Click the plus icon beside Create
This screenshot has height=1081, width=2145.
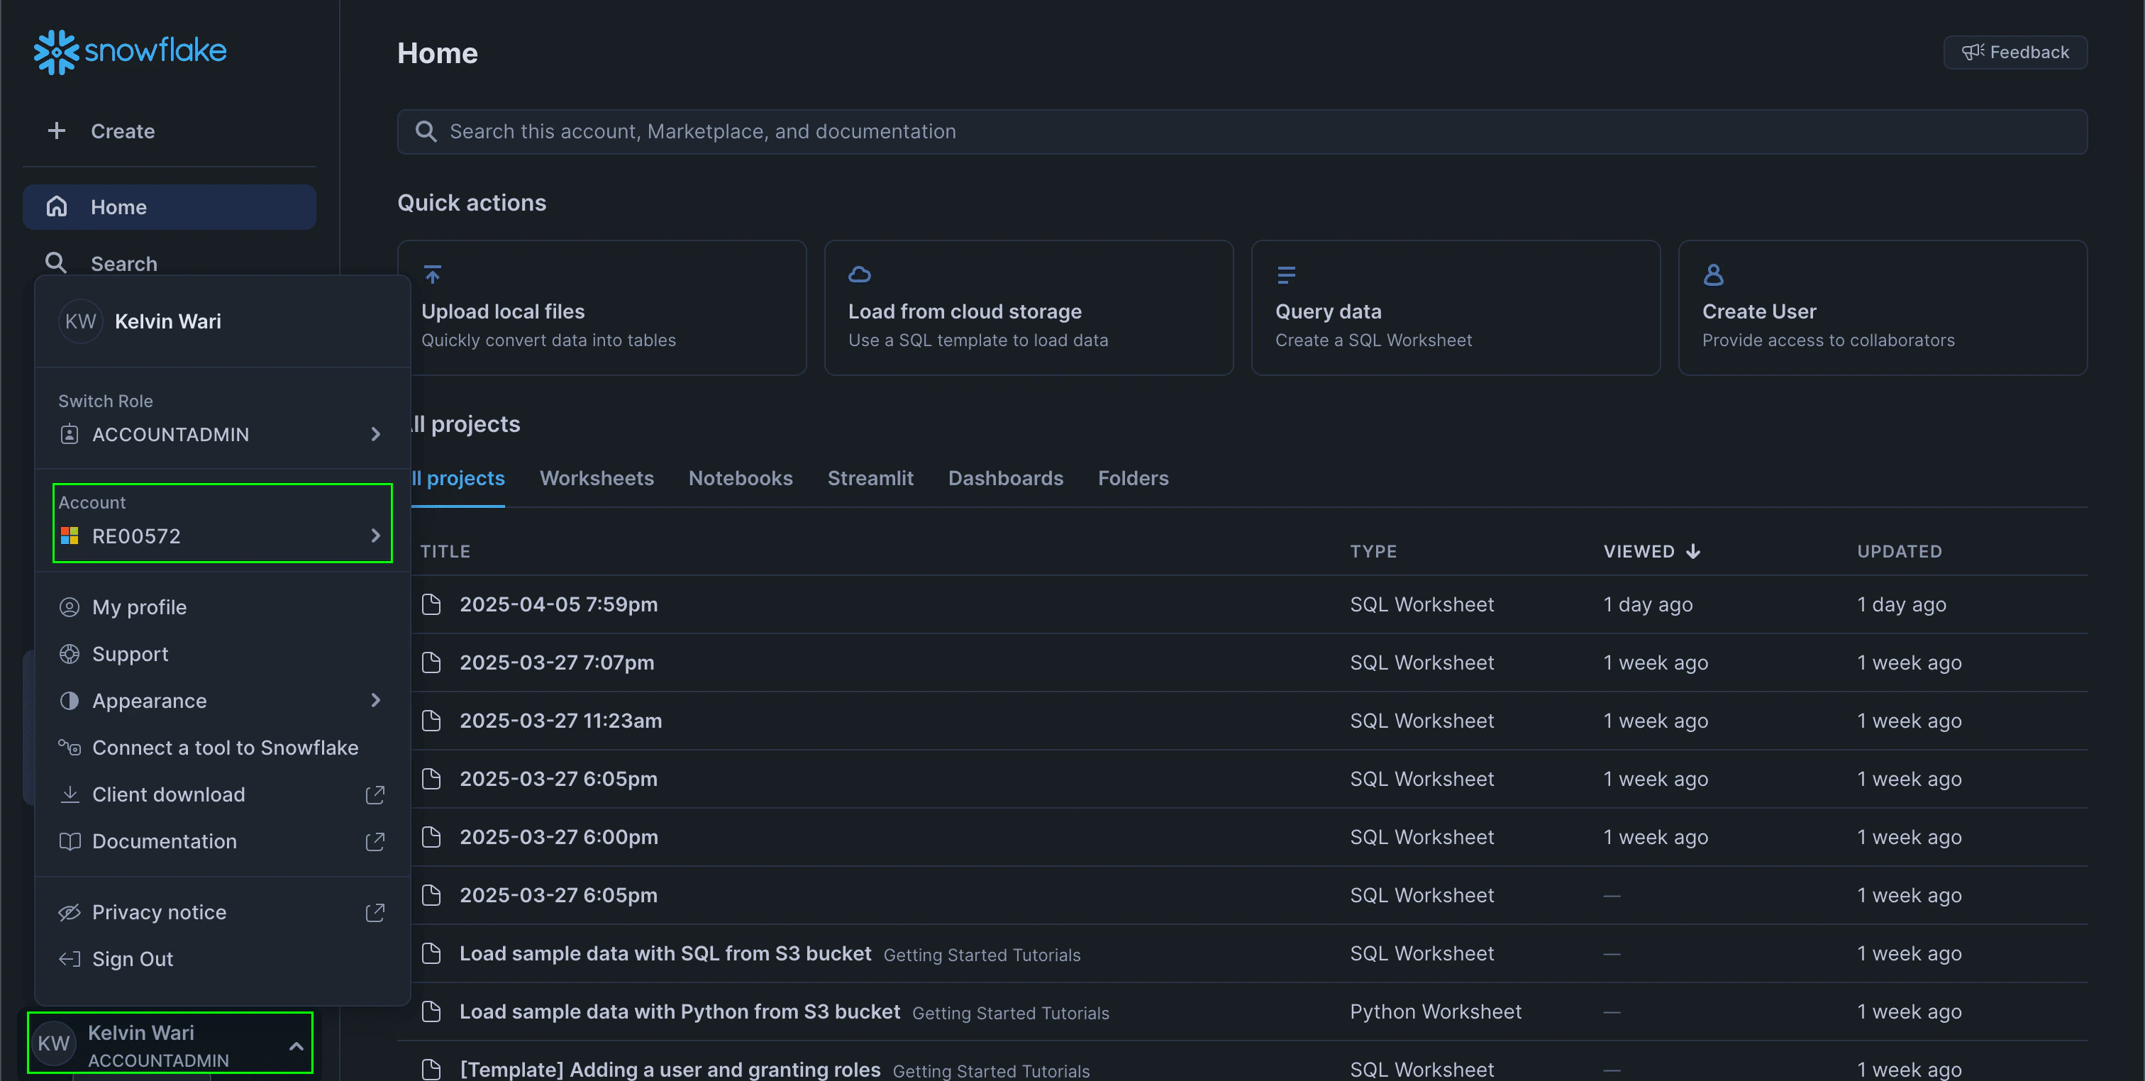click(x=57, y=131)
